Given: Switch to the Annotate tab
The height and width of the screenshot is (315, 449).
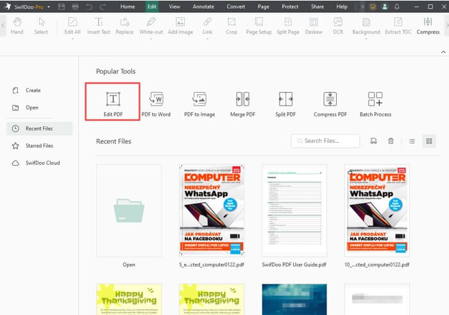Looking at the screenshot, I should tap(203, 6).
